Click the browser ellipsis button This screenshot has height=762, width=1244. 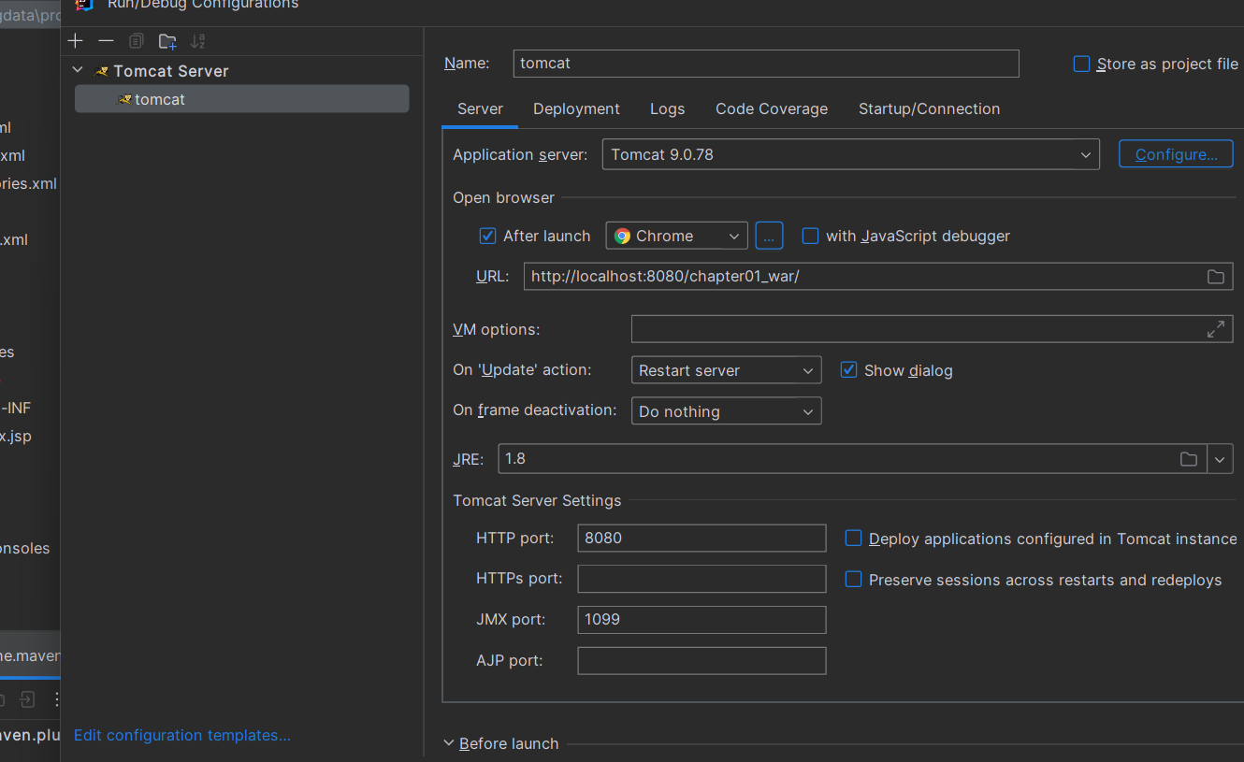pyautogui.click(x=769, y=237)
